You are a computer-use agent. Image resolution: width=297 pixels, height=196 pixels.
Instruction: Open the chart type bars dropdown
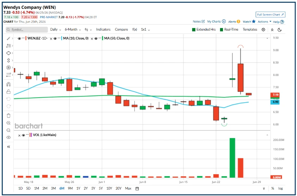(x=88, y=30)
